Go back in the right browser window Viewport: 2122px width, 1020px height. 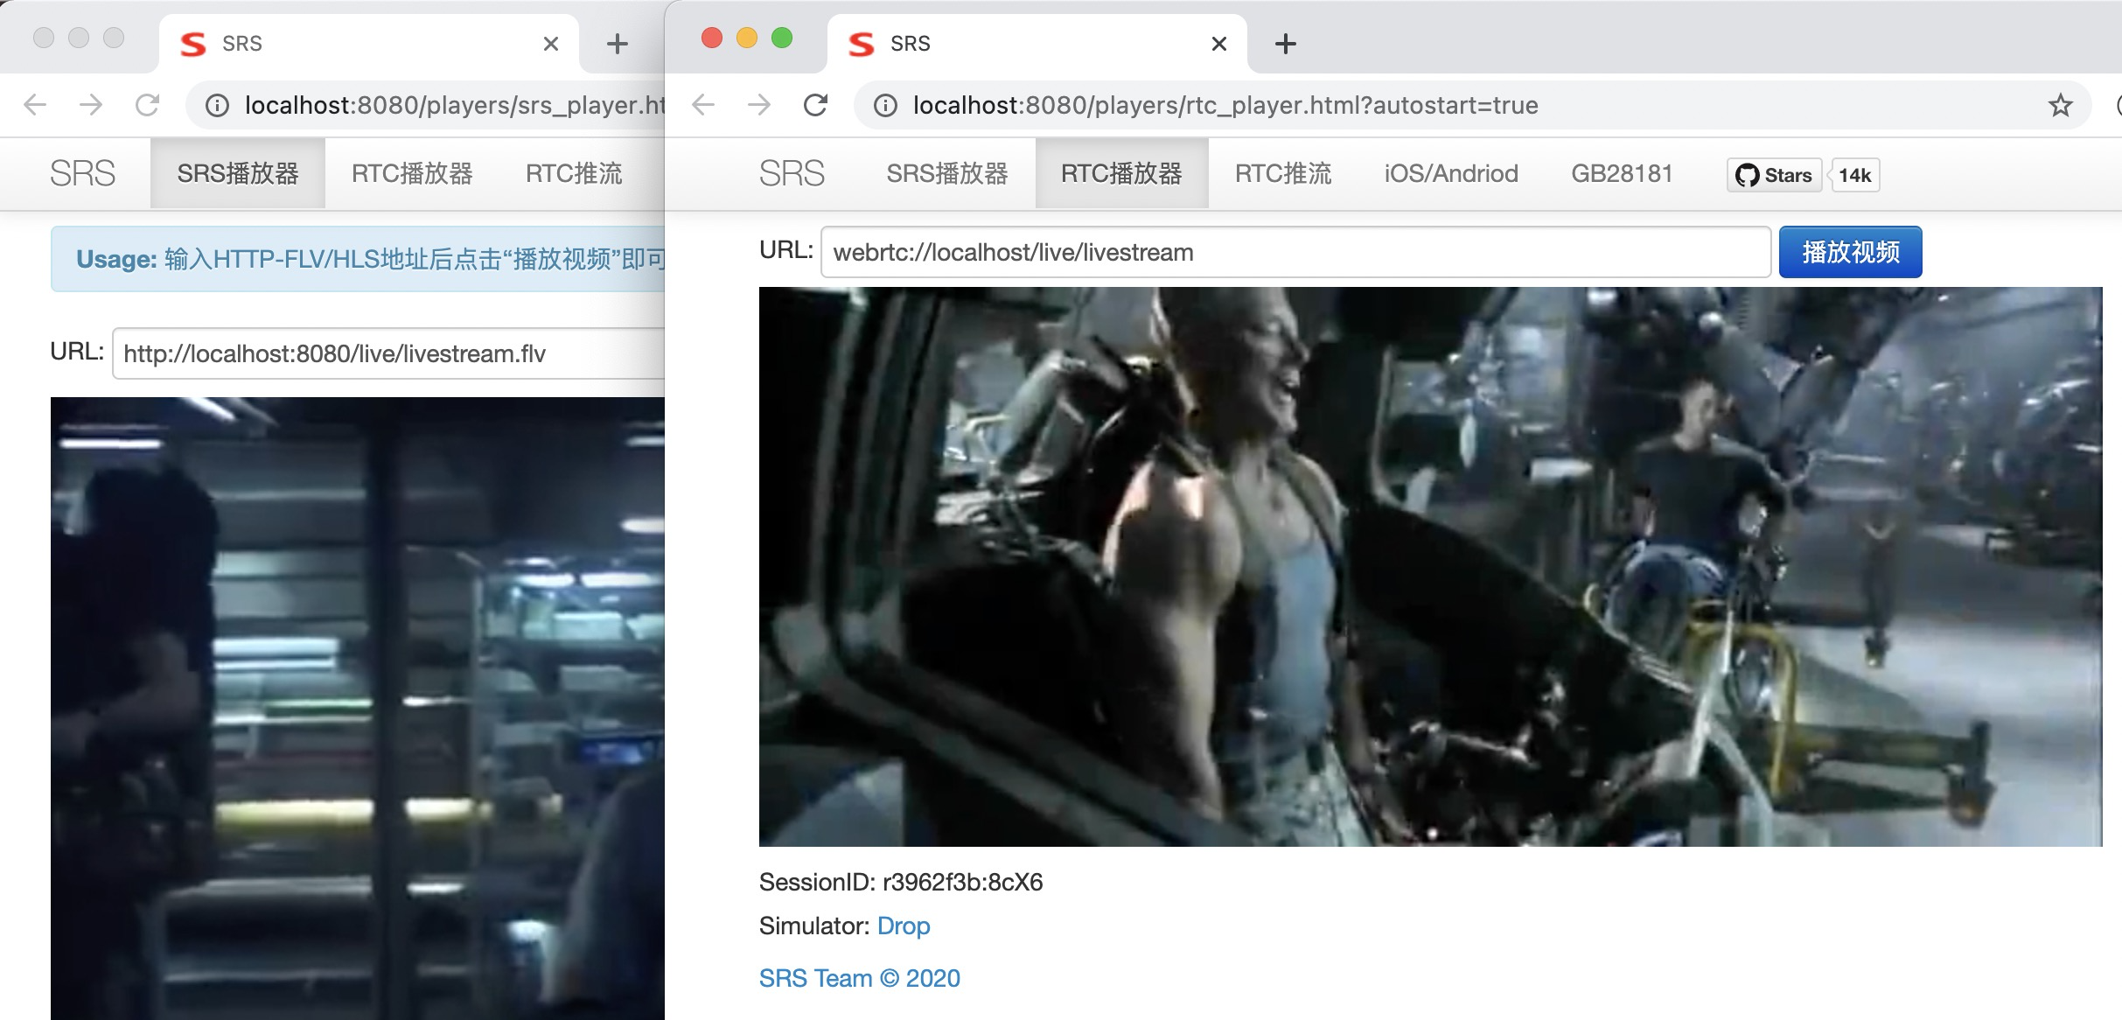coord(703,105)
